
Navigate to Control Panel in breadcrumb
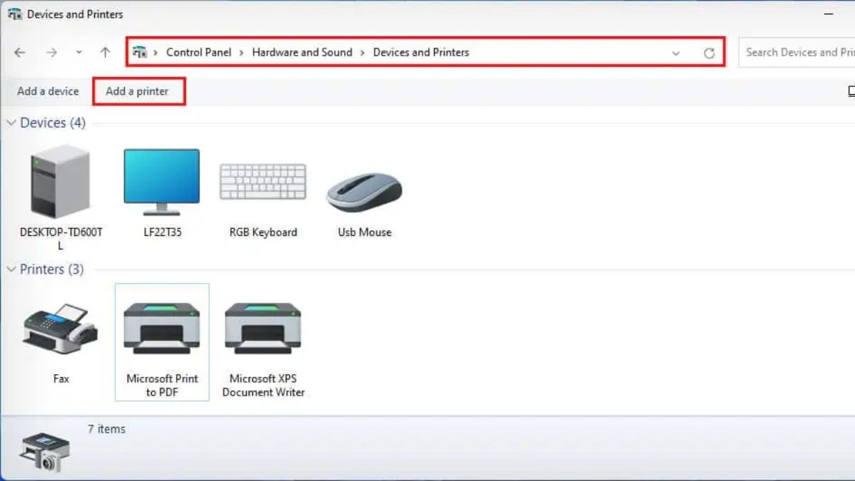click(199, 52)
